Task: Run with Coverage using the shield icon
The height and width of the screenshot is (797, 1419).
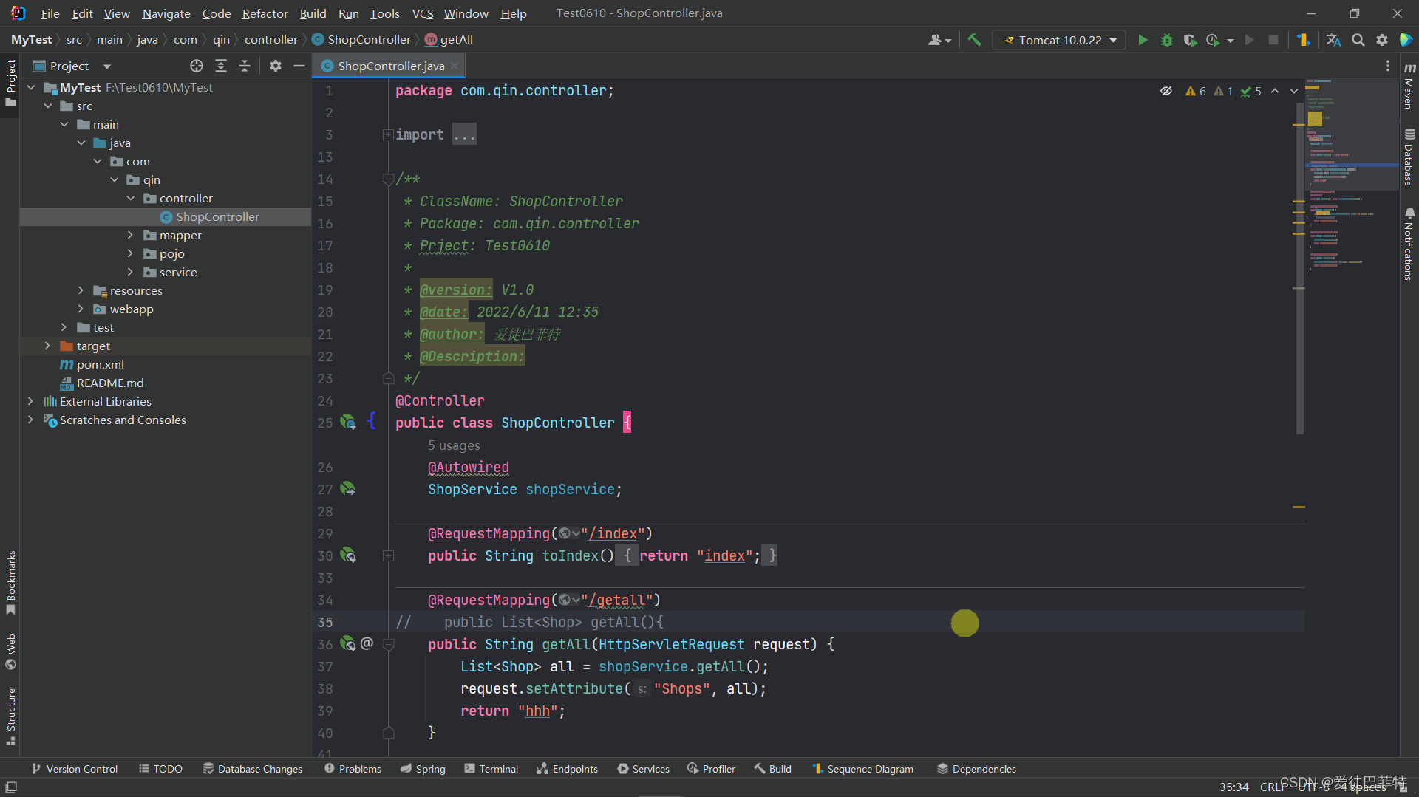Action: click(1189, 40)
